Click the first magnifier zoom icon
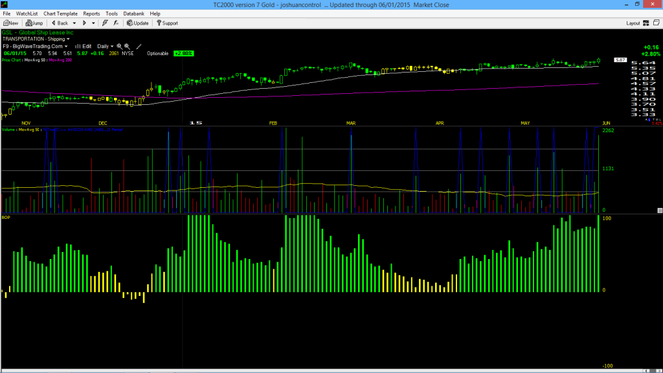 [120, 47]
